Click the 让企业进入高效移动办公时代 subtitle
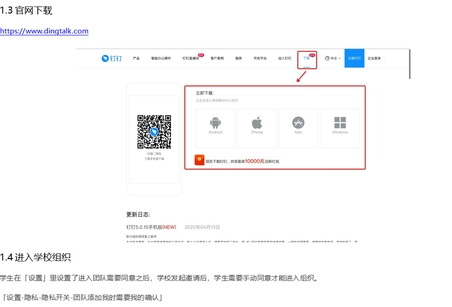 (x=217, y=100)
